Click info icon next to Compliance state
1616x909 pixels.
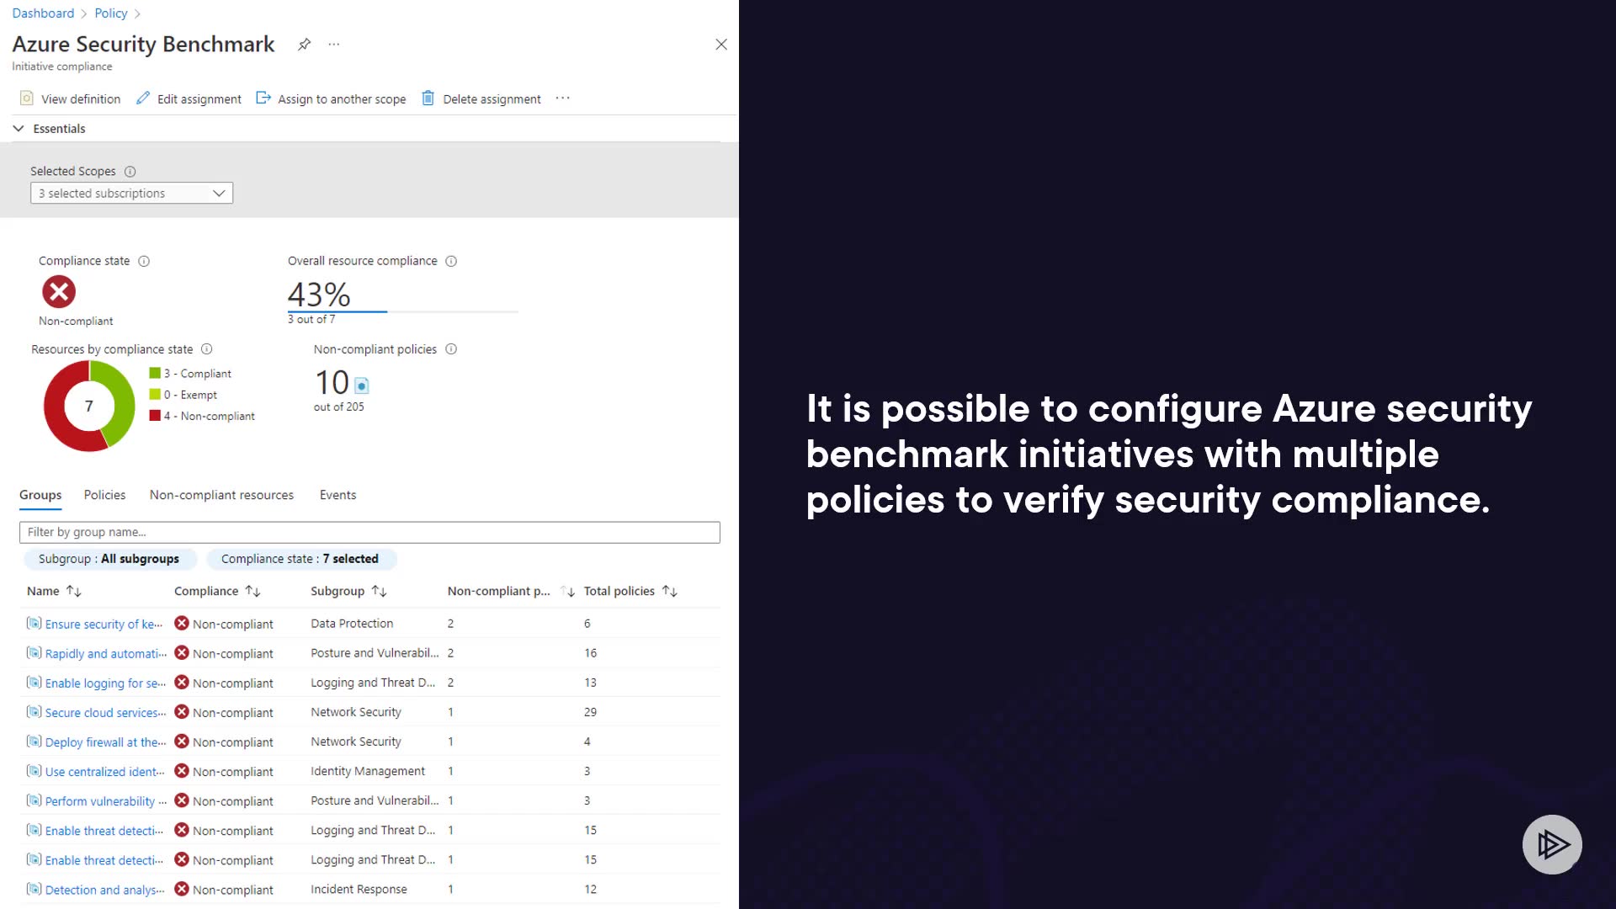[x=144, y=261]
